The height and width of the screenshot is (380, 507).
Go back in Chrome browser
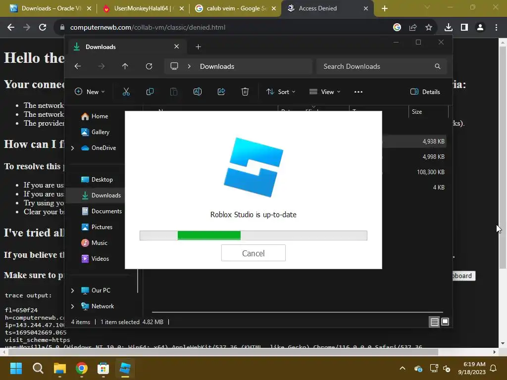pyautogui.click(x=11, y=28)
